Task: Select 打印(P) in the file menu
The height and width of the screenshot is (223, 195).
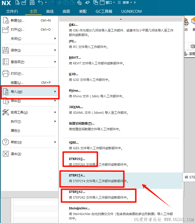Action: point(30,73)
